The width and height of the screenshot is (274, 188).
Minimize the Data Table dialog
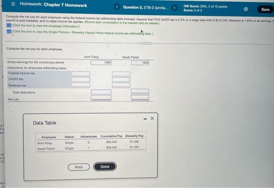pyautogui.click(x=145, y=119)
